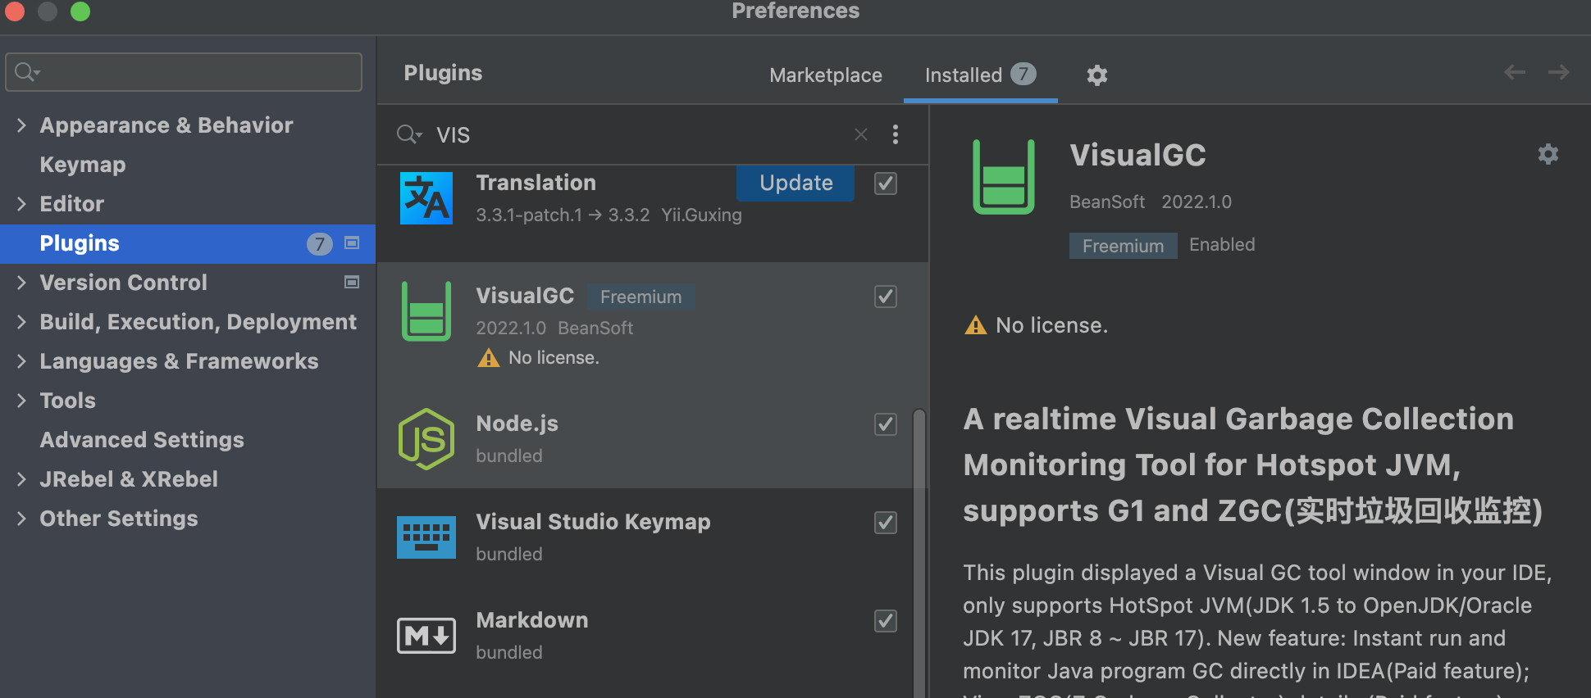The image size is (1591, 698).
Task: Click the plugin search magnifier icon
Action: pyautogui.click(x=409, y=134)
